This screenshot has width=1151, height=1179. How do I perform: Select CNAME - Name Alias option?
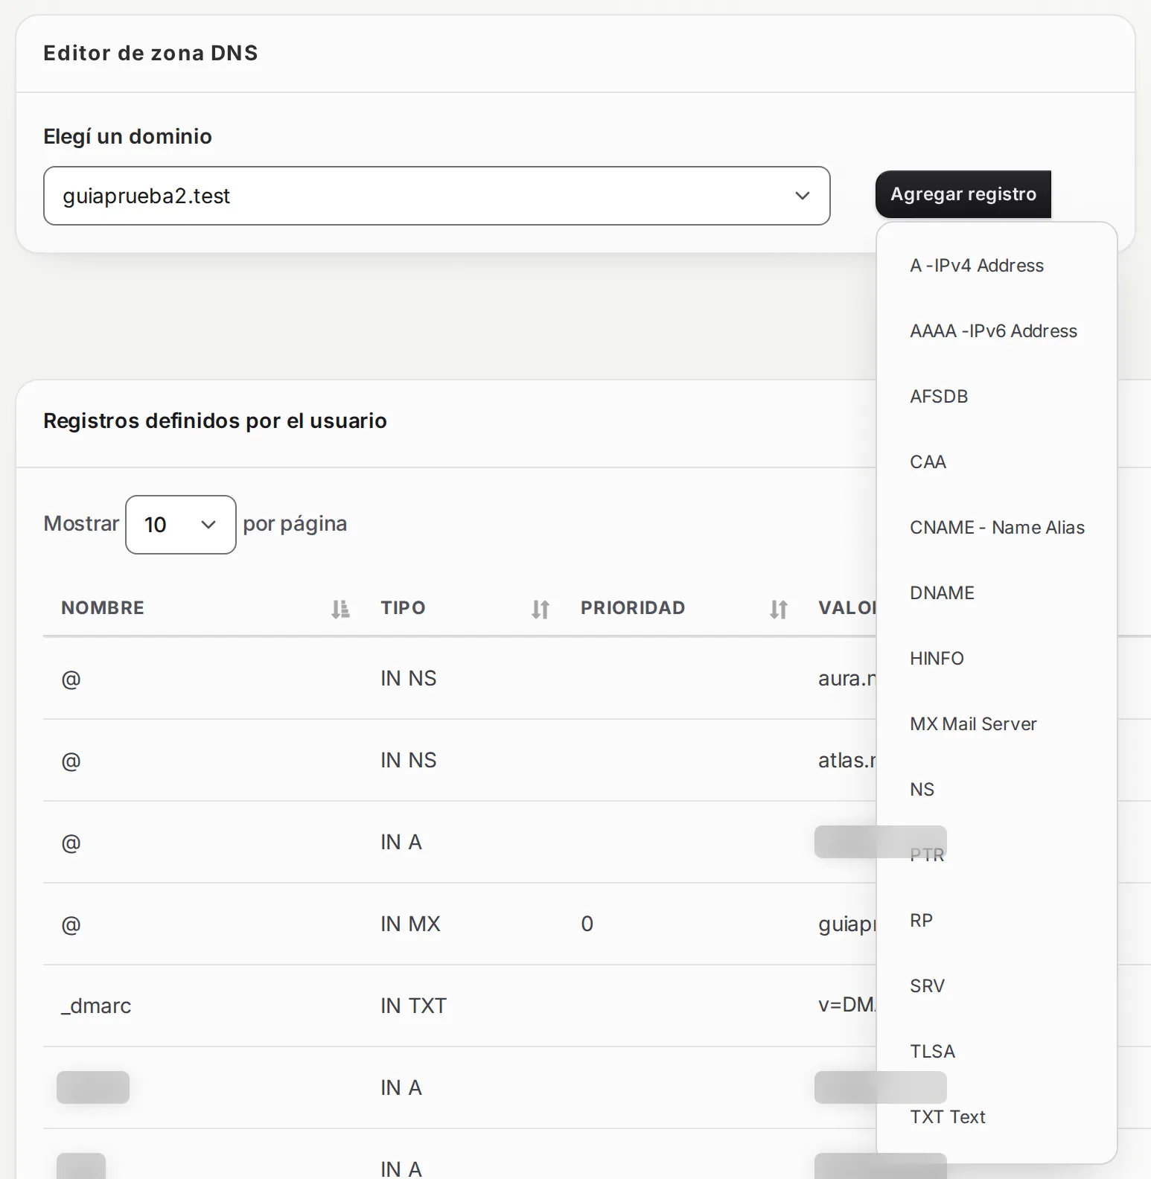point(997,528)
